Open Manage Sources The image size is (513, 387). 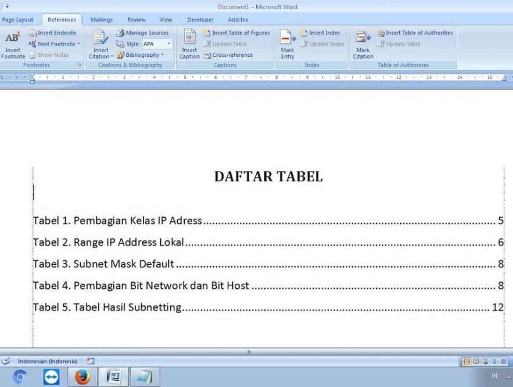[x=143, y=33]
